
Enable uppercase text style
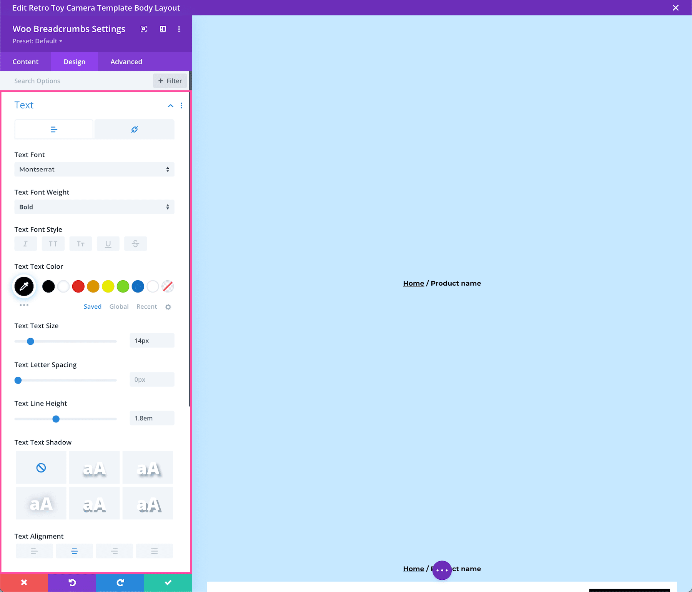tap(53, 243)
